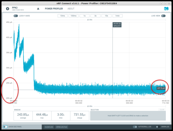
Task: Open the window menu in title bar
Action: [x=3, y=3]
